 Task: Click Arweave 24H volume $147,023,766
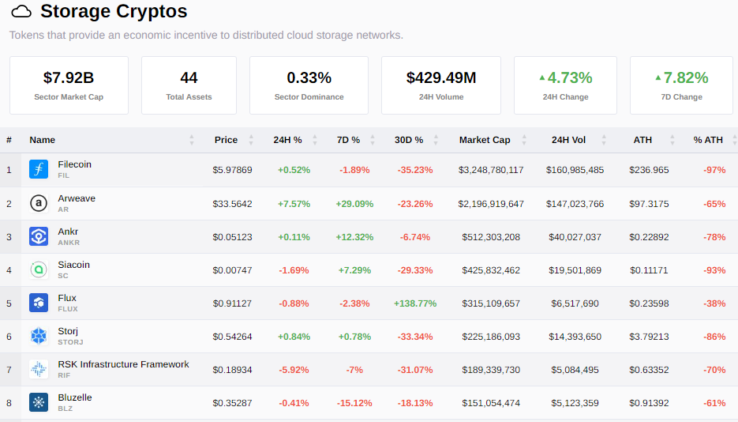click(575, 204)
